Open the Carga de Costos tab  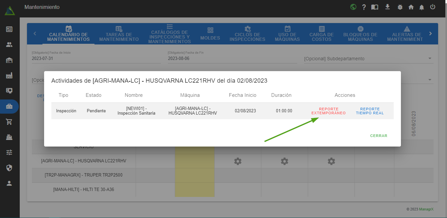[322, 34]
